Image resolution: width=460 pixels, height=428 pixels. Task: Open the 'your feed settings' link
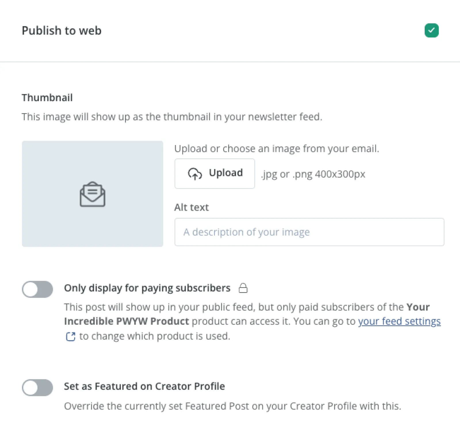pos(399,321)
